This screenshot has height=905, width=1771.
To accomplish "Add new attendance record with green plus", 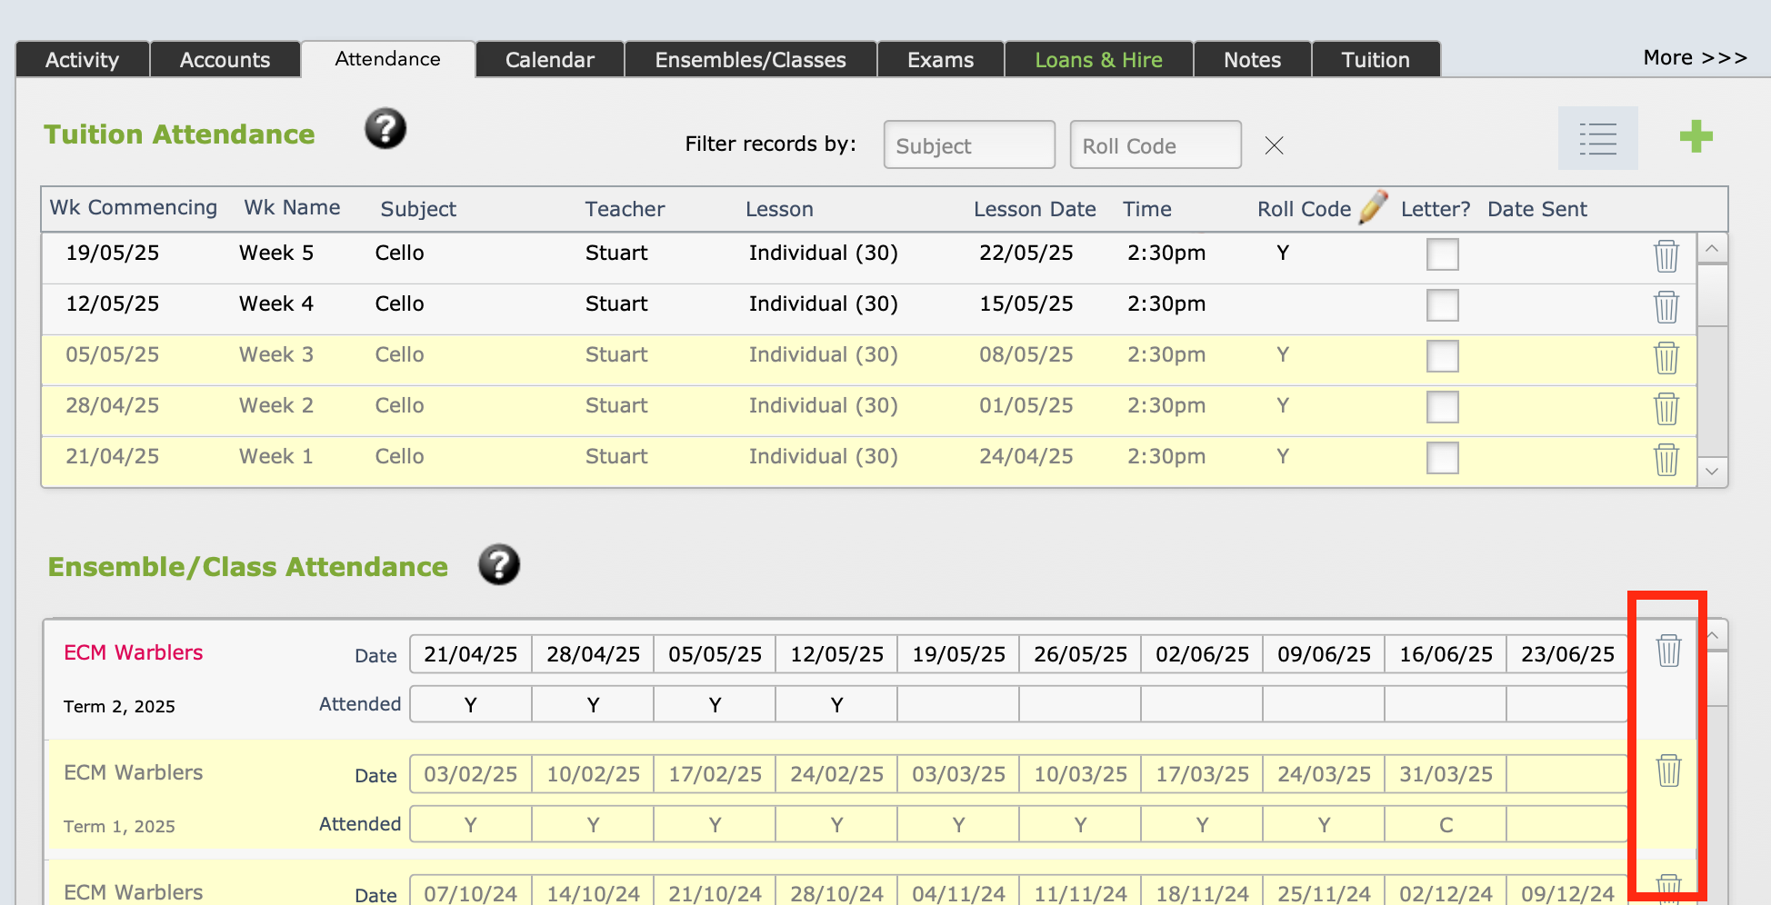I will 1696,137.
